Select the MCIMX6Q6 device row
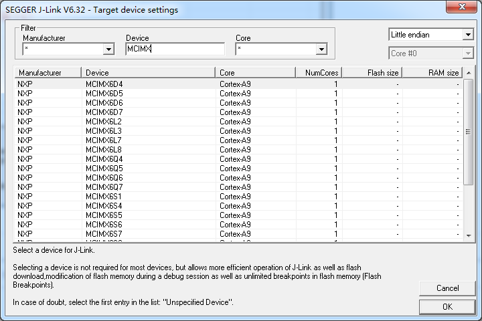This screenshot has width=482, height=321. click(x=238, y=178)
